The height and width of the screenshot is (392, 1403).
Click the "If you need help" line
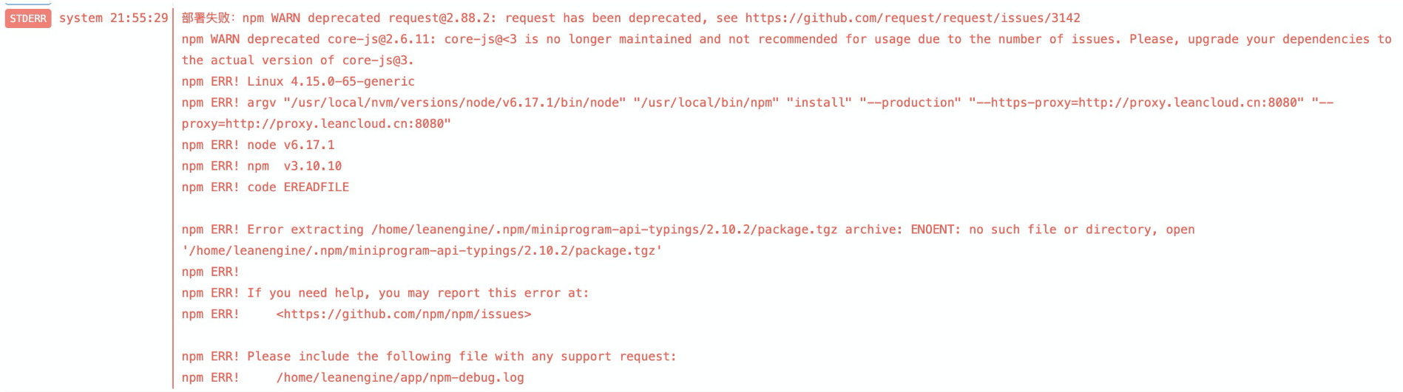(x=417, y=293)
